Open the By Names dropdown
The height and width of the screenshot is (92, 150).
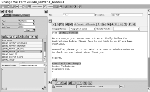[34, 24]
